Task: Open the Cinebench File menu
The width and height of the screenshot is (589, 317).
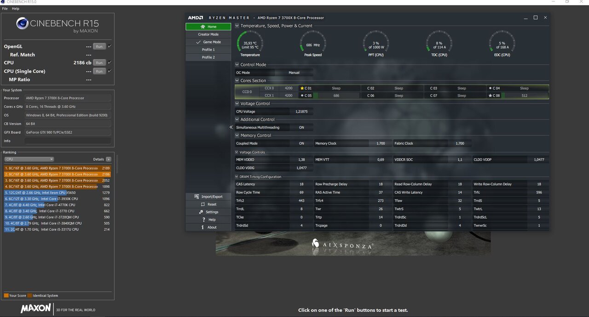Action: click(x=5, y=9)
